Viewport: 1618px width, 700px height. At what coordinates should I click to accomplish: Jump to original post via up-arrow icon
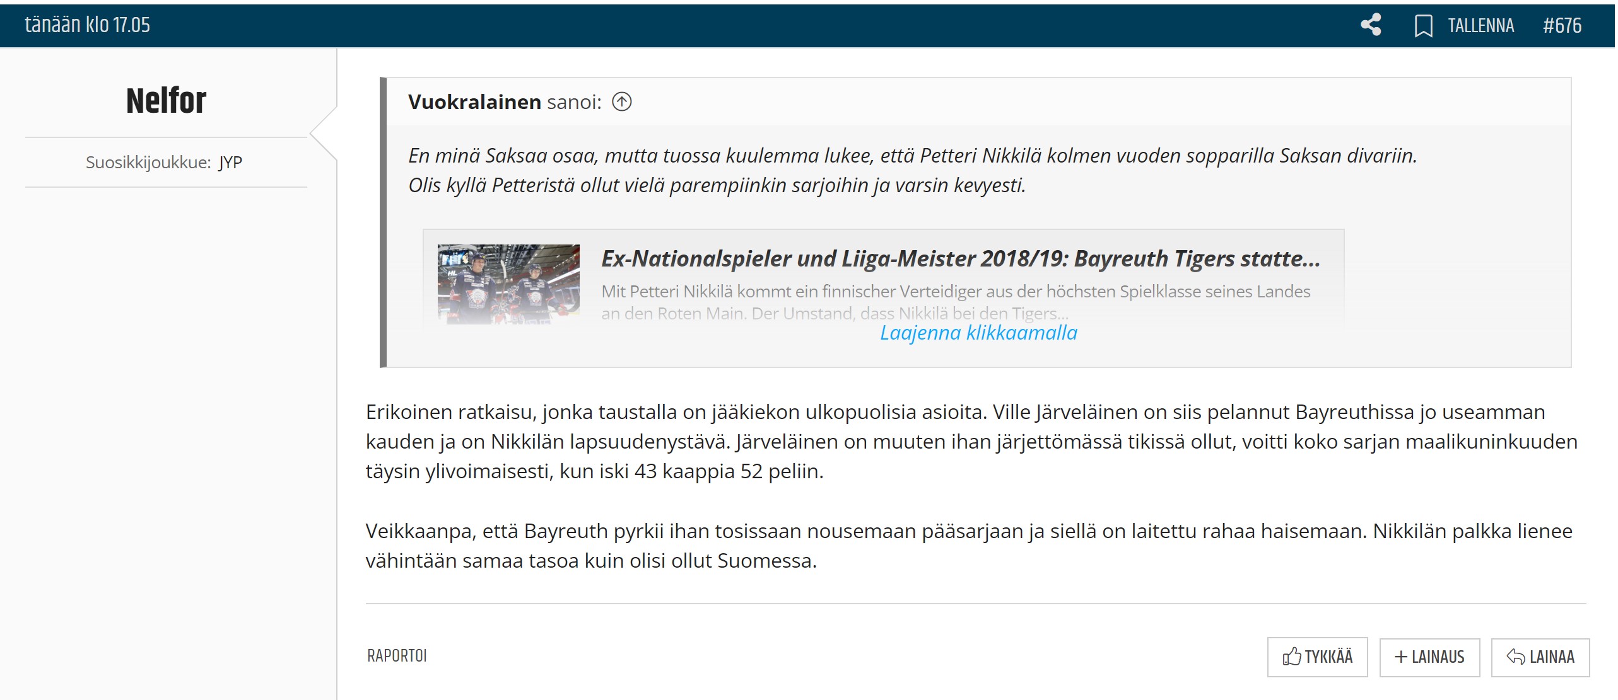coord(621,101)
